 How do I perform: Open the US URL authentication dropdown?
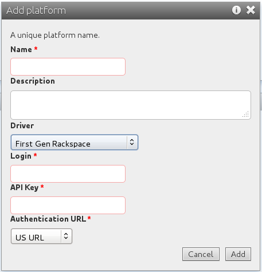[41, 236]
